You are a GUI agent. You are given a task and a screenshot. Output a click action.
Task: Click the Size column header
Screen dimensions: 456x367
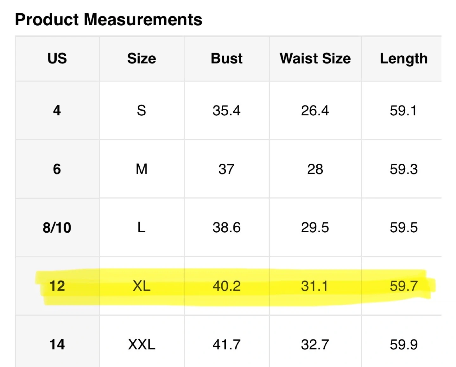142,58
